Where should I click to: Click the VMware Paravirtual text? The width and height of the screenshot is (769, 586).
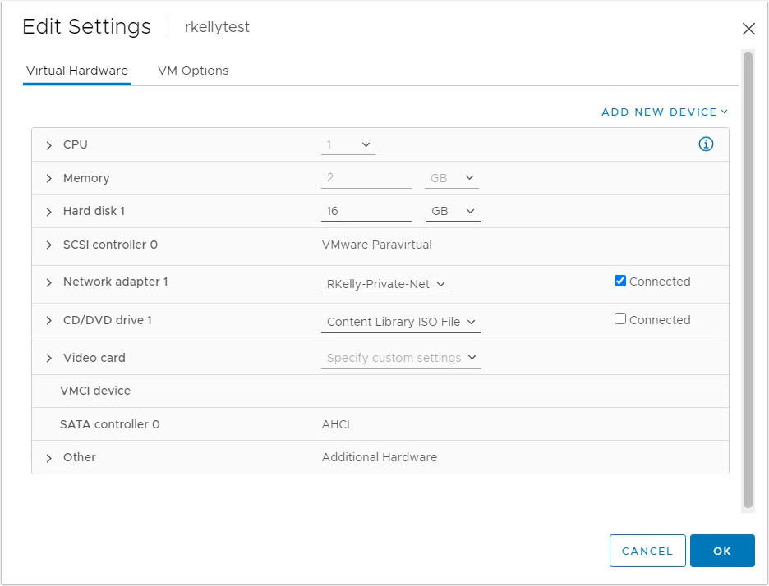(376, 245)
